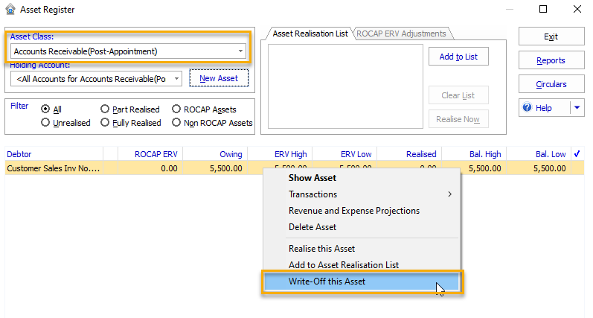
Task: Sort by the ERV Low column header
Action: (344, 154)
